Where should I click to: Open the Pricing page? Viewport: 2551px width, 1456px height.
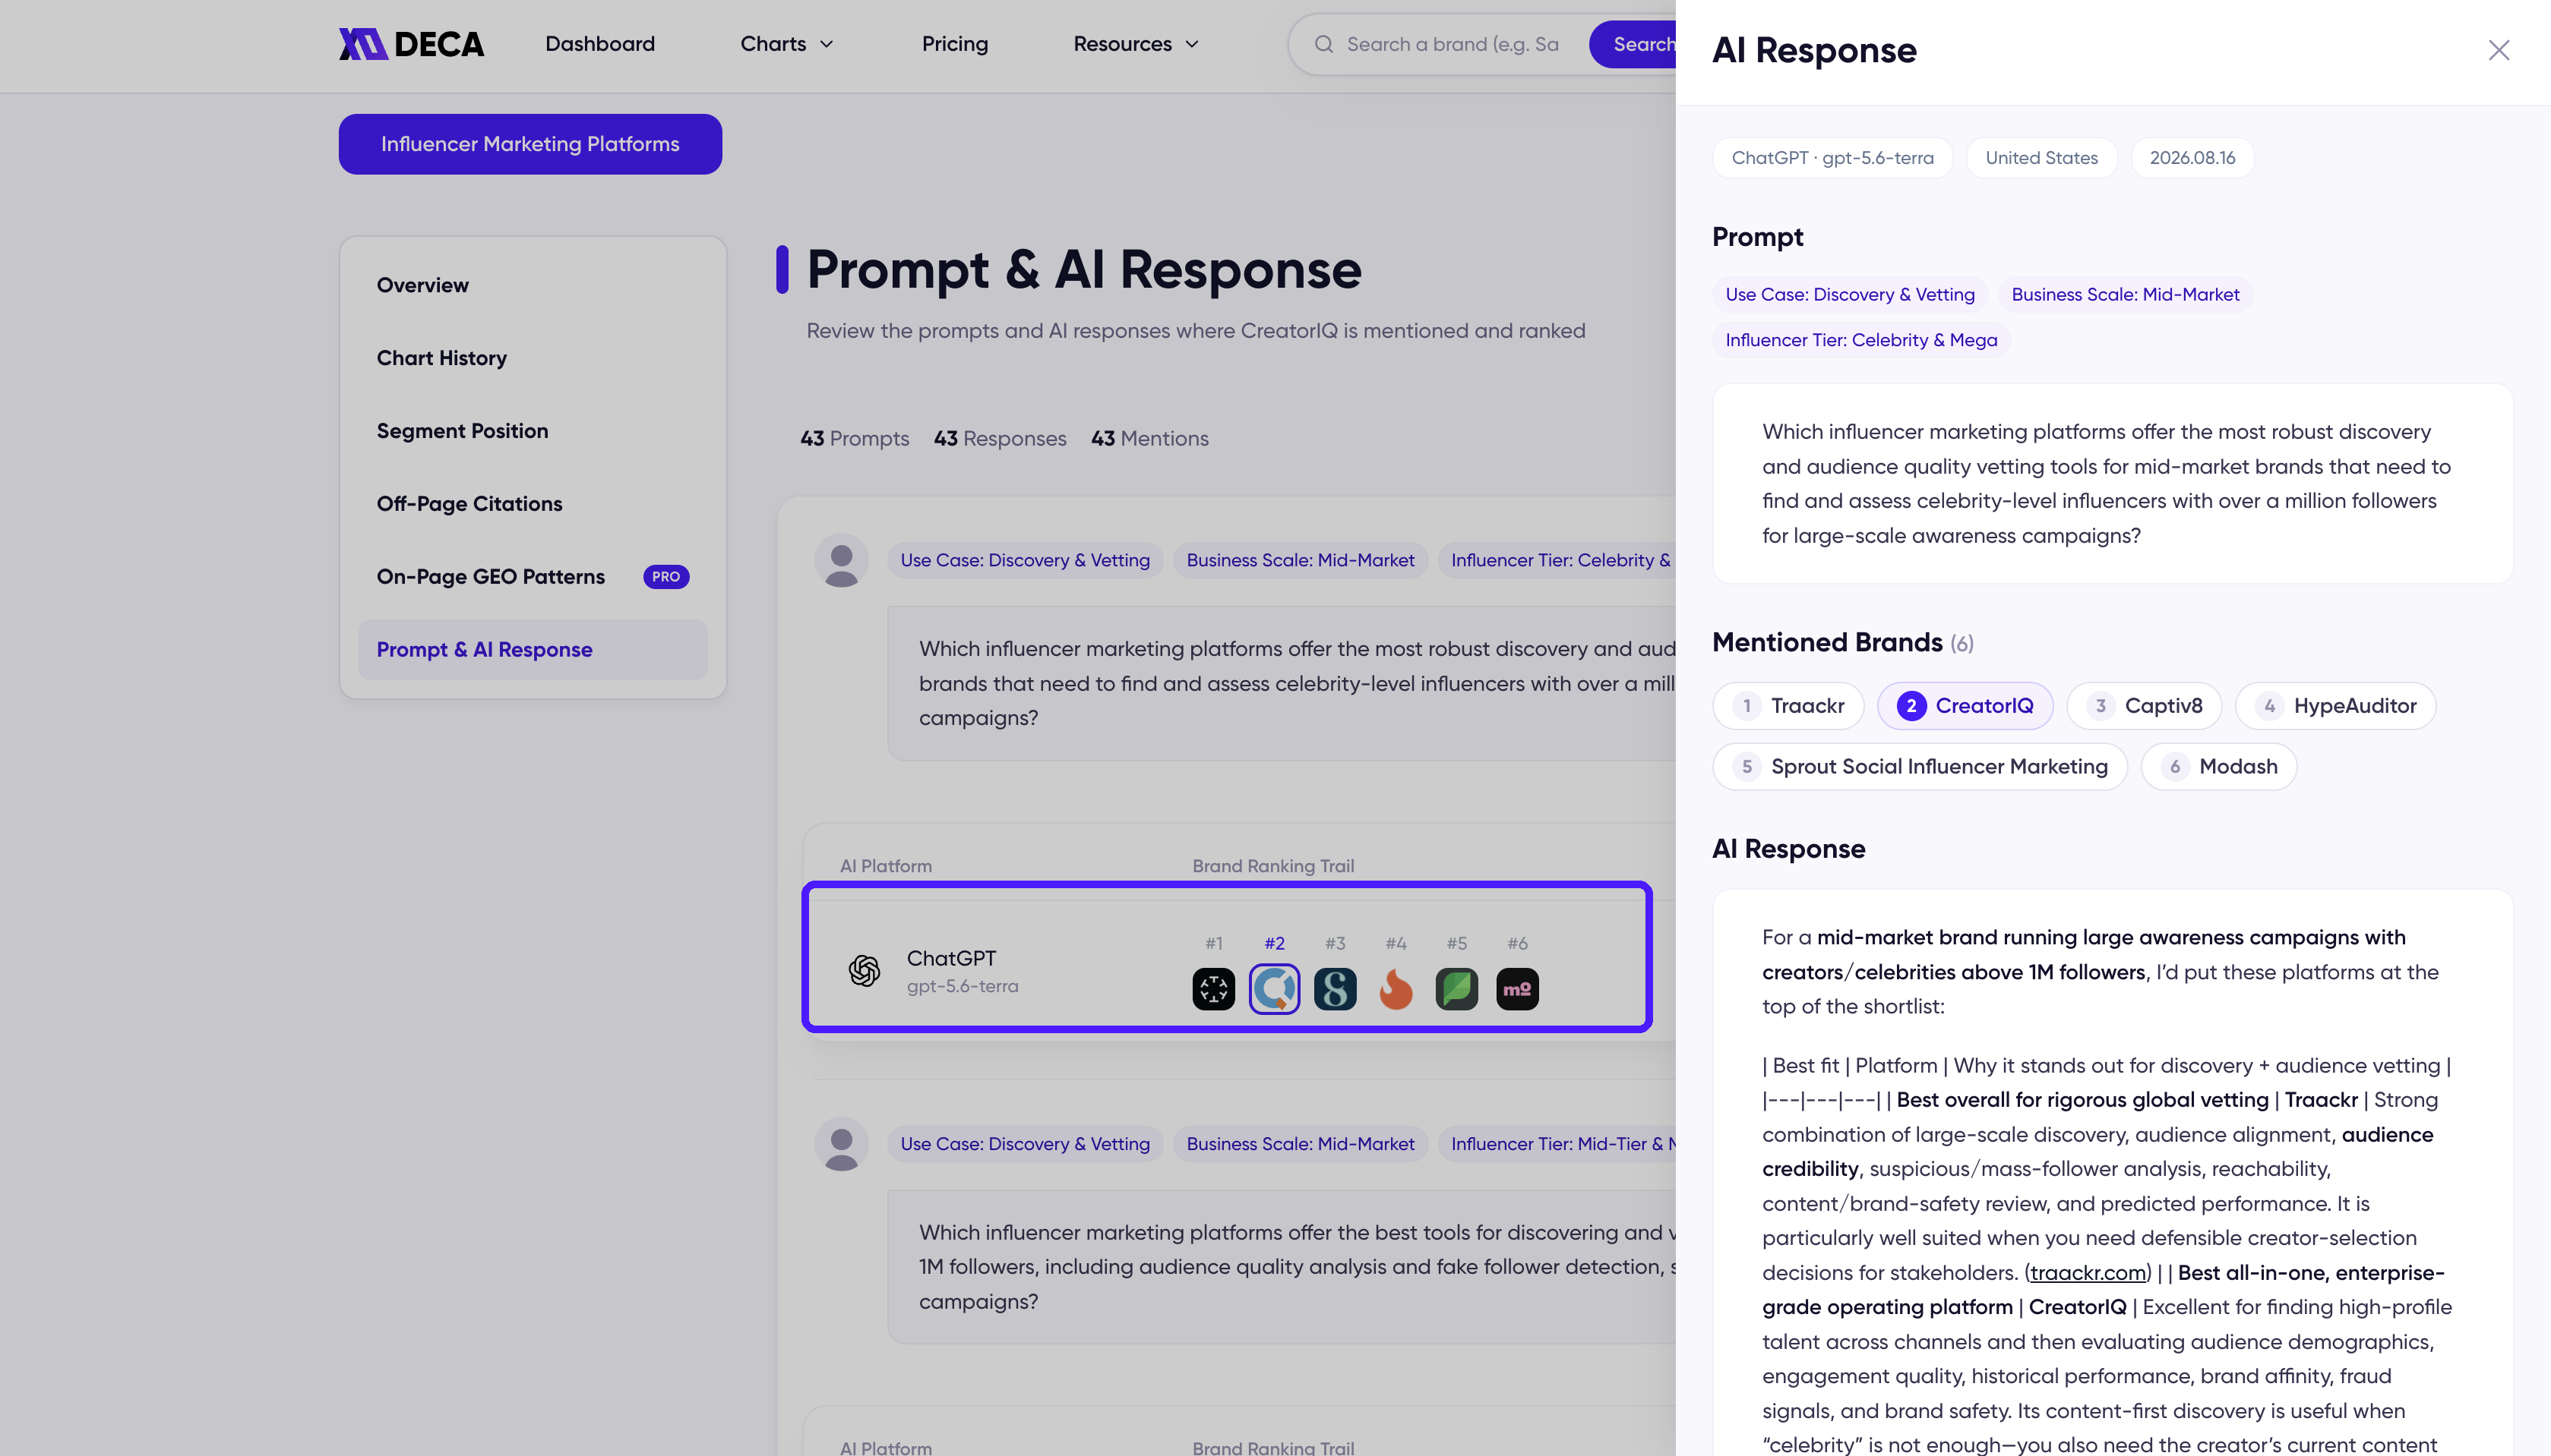[x=954, y=44]
